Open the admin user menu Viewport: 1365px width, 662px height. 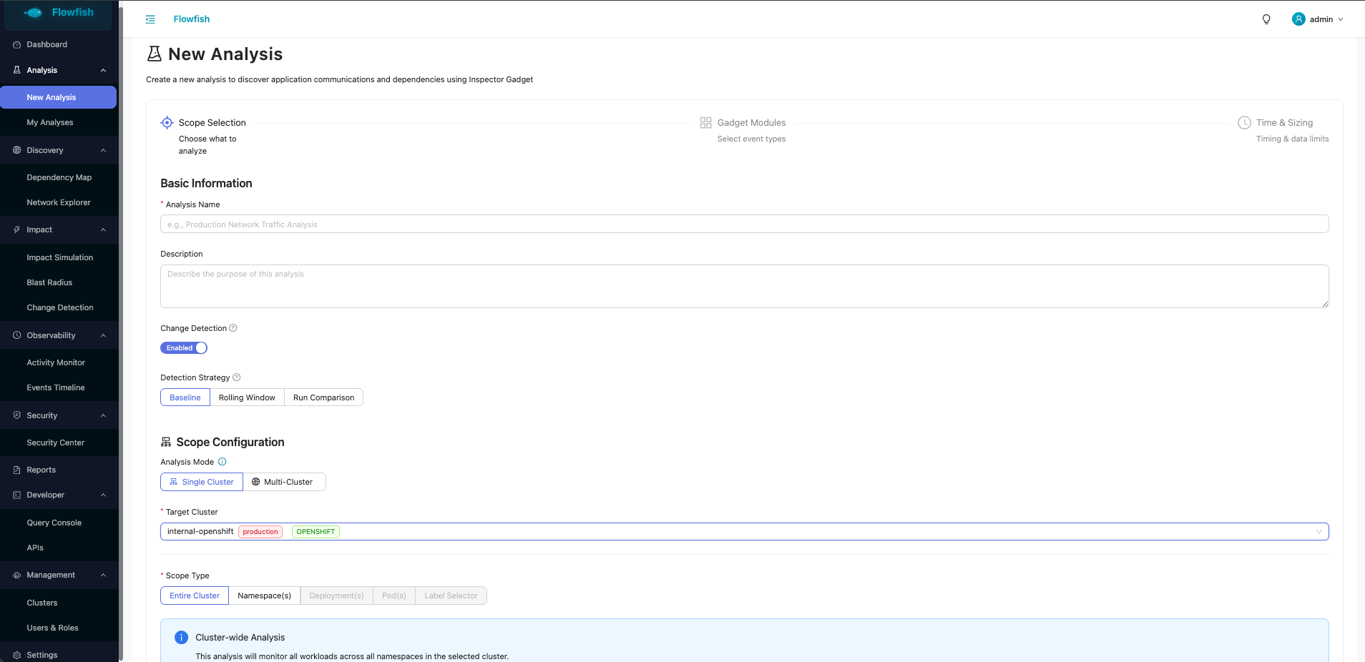pyautogui.click(x=1318, y=19)
